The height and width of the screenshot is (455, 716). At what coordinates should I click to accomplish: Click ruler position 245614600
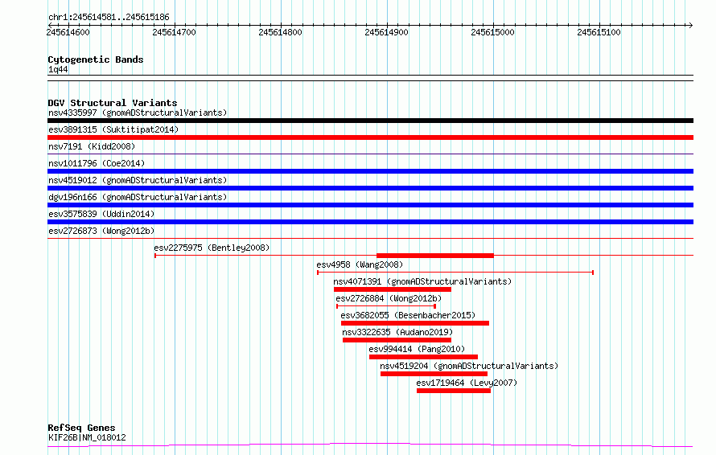(68, 32)
